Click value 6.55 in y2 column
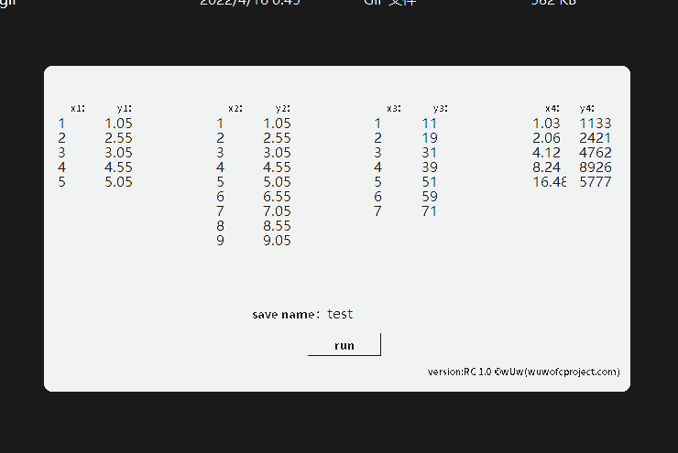 click(277, 197)
